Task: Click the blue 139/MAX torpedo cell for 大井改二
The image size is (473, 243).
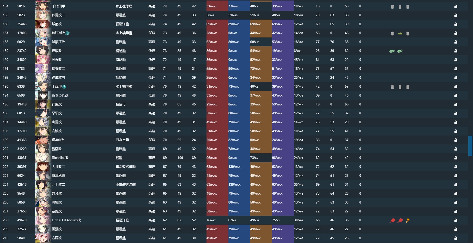Action: pyautogui.click(x=239, y=167)
